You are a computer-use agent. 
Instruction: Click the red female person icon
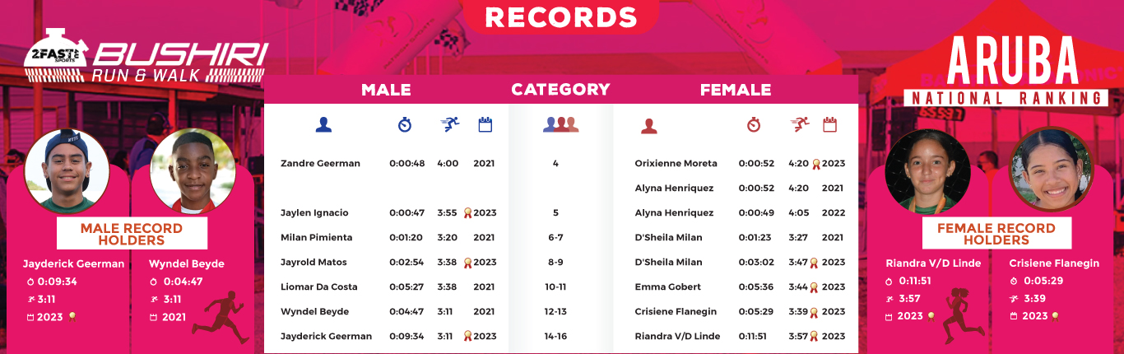click(x=649, y=125)
